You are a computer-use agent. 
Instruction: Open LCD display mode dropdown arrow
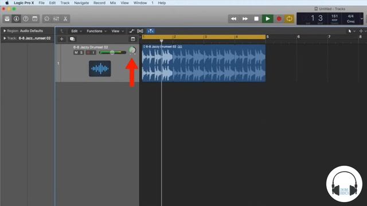pyautogui.click(x=362, y=19)
